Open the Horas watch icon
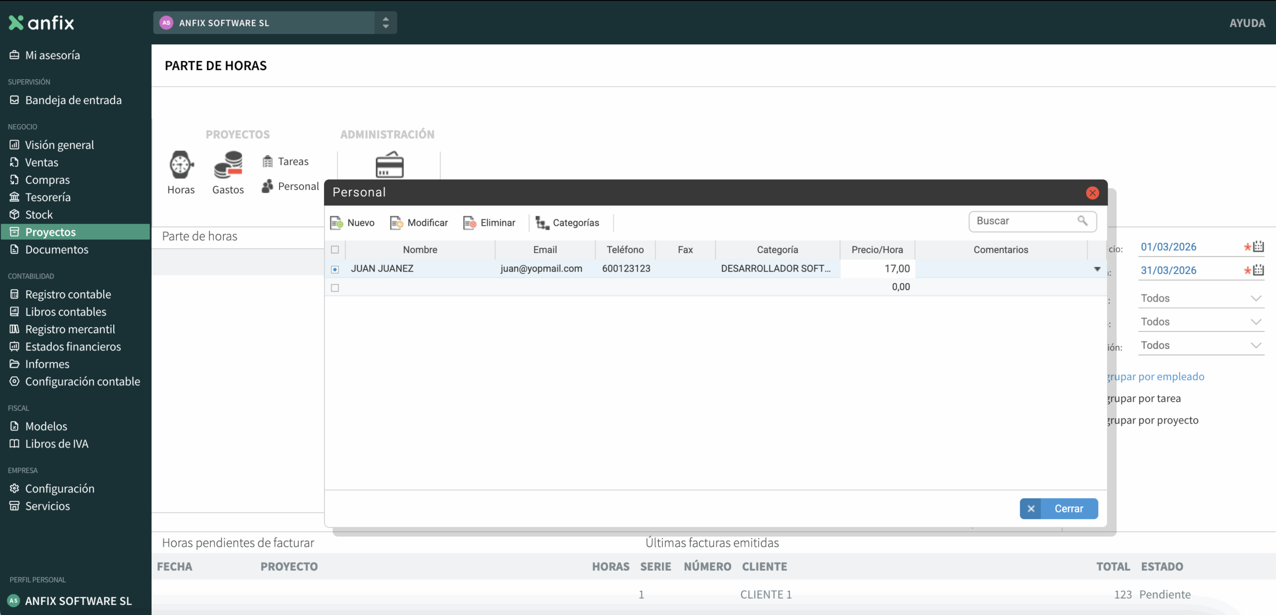The height and width of the screenshot is (615, 1276). 181,165
